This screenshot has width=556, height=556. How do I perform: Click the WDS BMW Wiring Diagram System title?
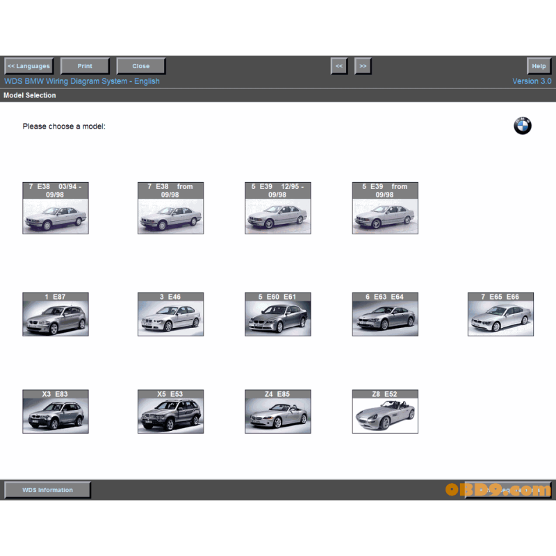(x=82, y=81)
